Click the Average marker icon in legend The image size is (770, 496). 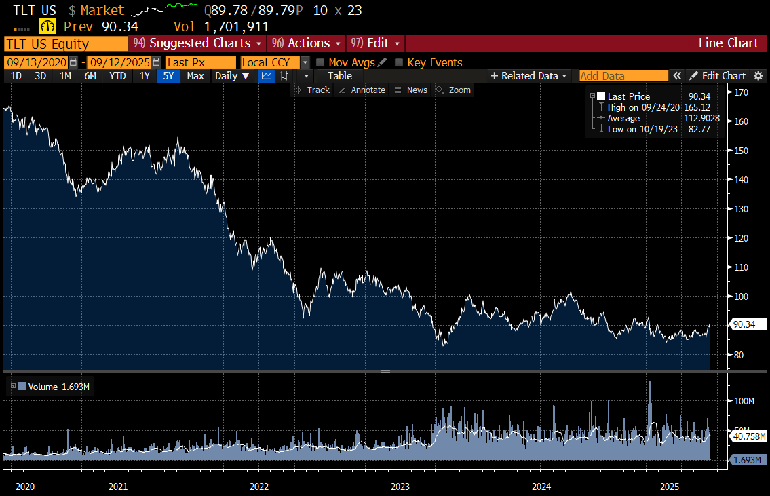tap(601, 118)
